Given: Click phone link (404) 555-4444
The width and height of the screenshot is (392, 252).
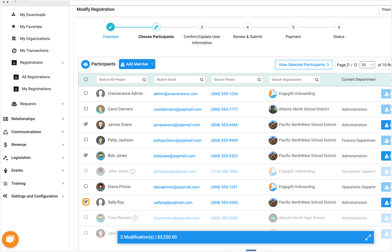Looking at the screenshot, I should pyautogui.click(x=224, y=125).
